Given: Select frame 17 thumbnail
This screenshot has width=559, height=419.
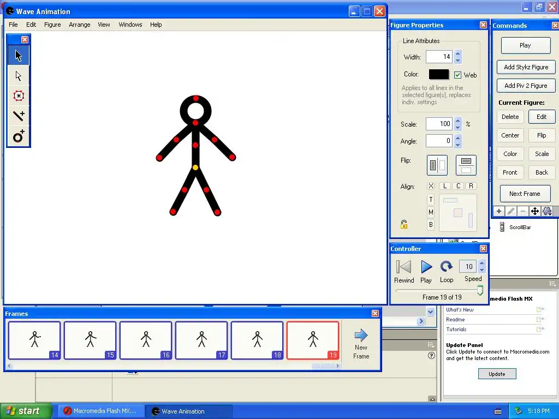Looking at the screenshot, I should click(201, 340).
